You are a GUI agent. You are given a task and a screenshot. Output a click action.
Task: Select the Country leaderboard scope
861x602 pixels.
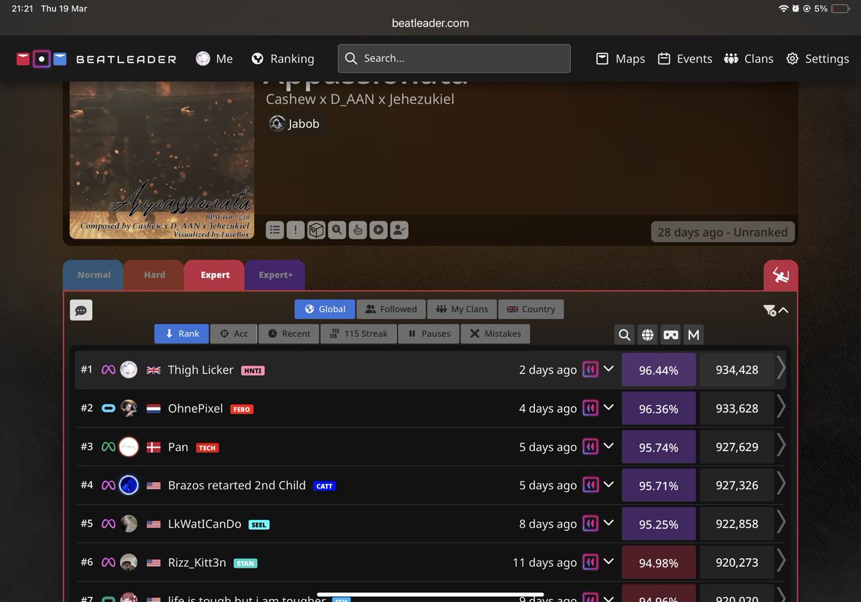click(531, 309)
